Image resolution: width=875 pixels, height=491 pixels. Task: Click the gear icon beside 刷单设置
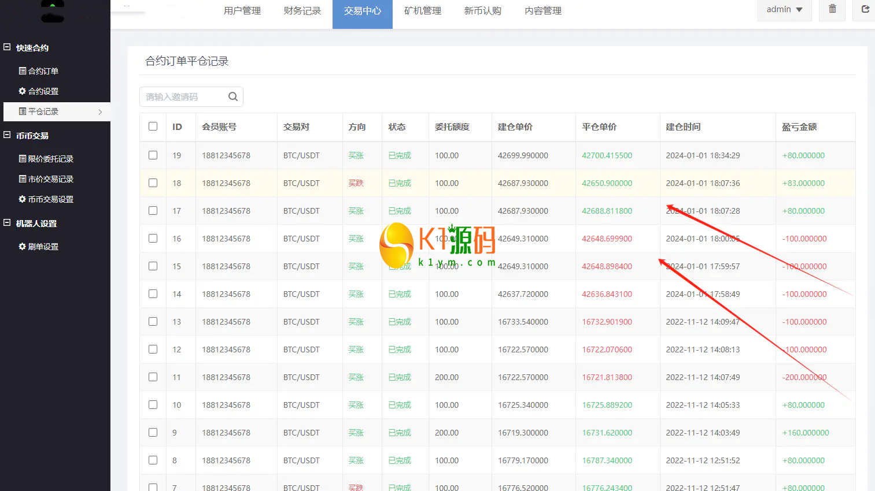(x=22, y=247)
